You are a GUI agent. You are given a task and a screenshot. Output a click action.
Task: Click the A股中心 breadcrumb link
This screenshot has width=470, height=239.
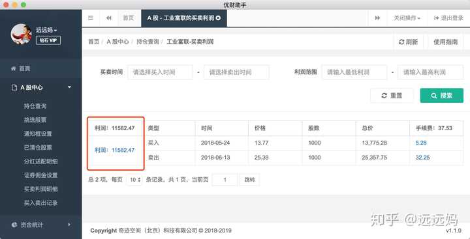tap(117, 42)
